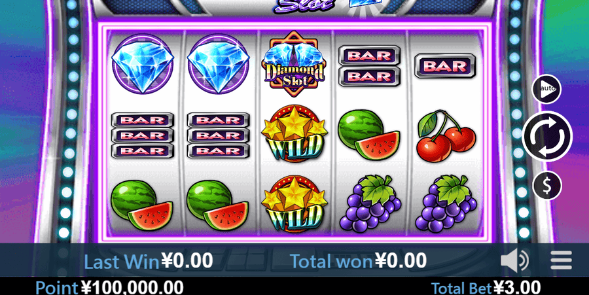This screenshot has width=589, height=295.
Task: Click the Point ¥100,000.00 balance
Action: point(109,288)
